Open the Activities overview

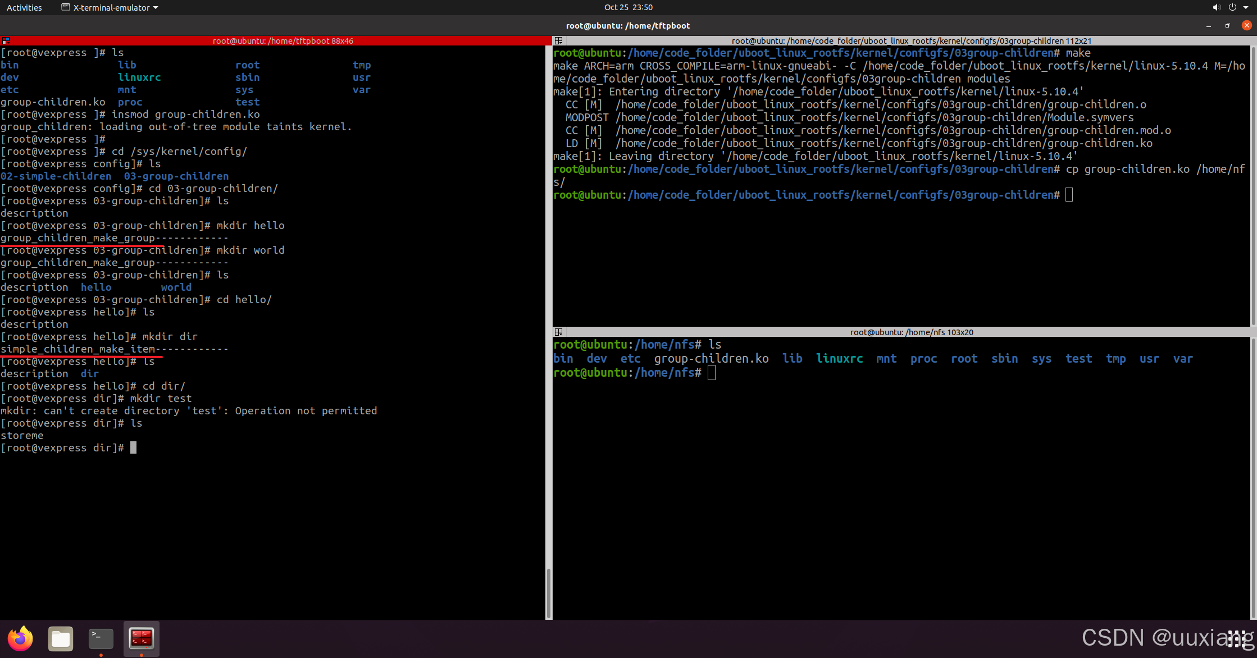coord(24,7)
